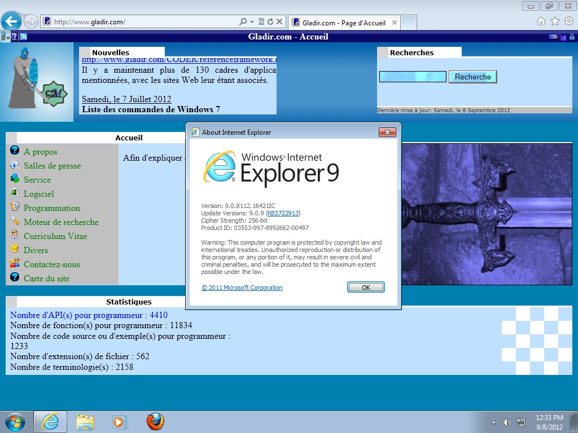Open the Windows Start button
This screenshot has width=578, height=433.
[15, 422]
